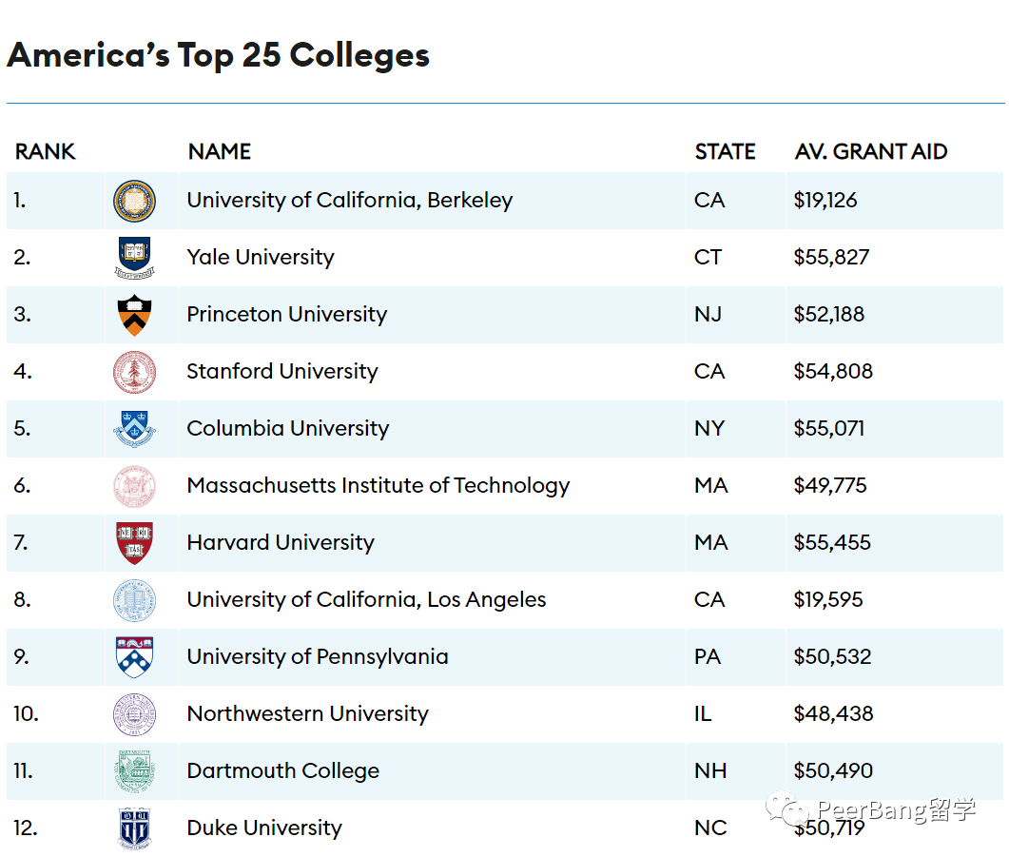Select Harvard's $55,455 grant aid cell
The width and height of the screenshot is (1009, 857).
832,543
